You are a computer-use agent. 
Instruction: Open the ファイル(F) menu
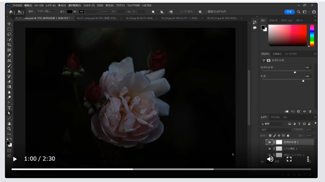(17, 5)
